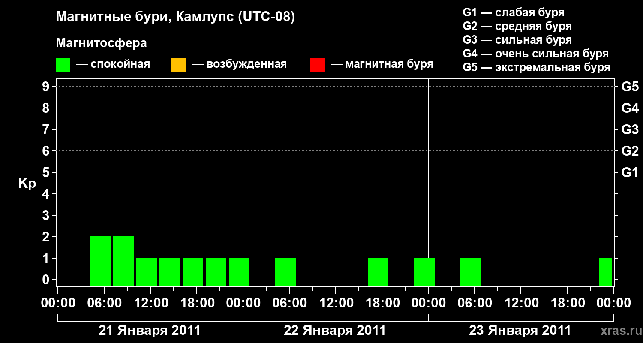Image resolution: width=643 pixels, height=343 pixels.
Task: Select the second Kp 2 bar on 21 Января
Action: 123,261
